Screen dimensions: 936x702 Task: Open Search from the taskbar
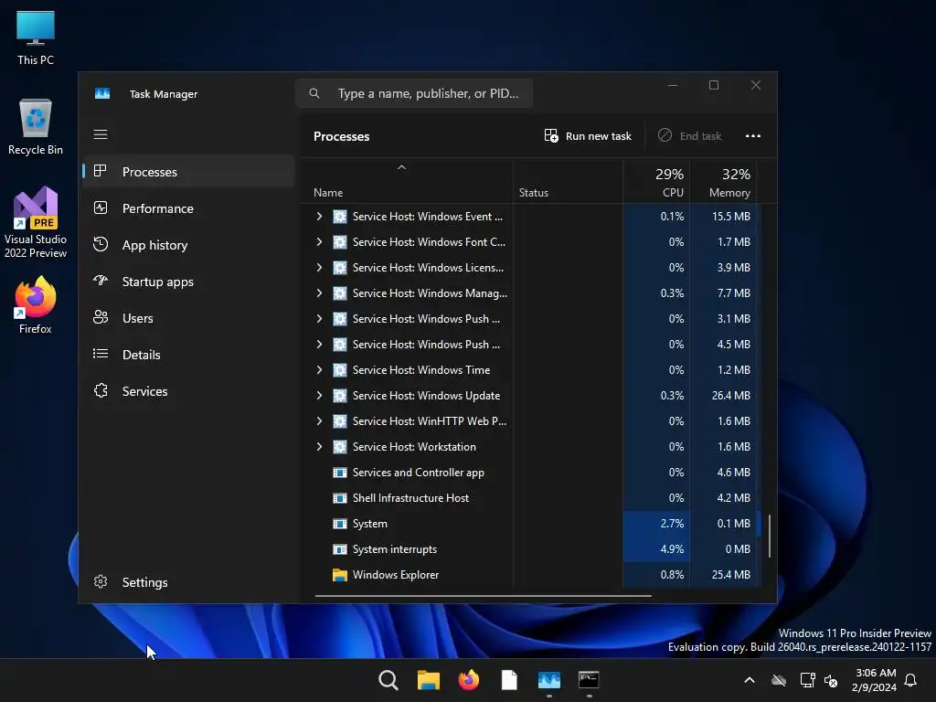point(388,680)
